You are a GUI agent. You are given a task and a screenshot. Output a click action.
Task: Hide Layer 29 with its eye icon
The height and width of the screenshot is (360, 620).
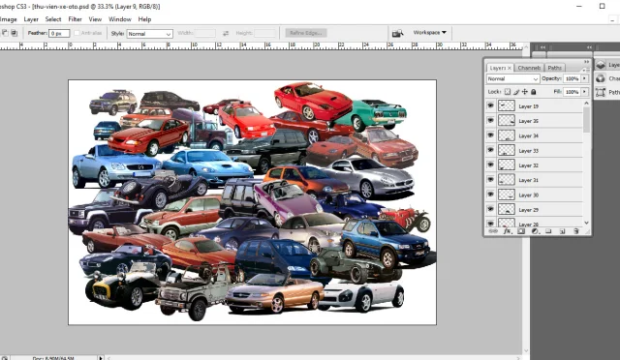click(x=490, y=209)
